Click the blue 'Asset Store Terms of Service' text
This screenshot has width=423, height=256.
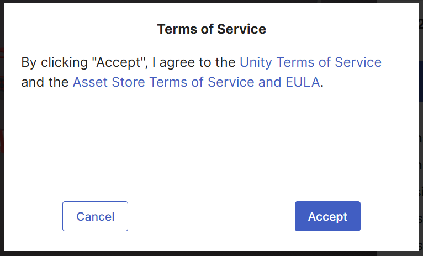click(x=166, y=82)
